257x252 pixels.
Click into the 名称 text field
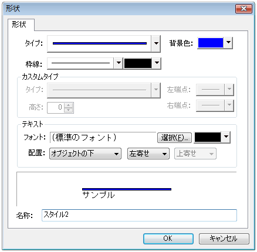pos(139,215)
